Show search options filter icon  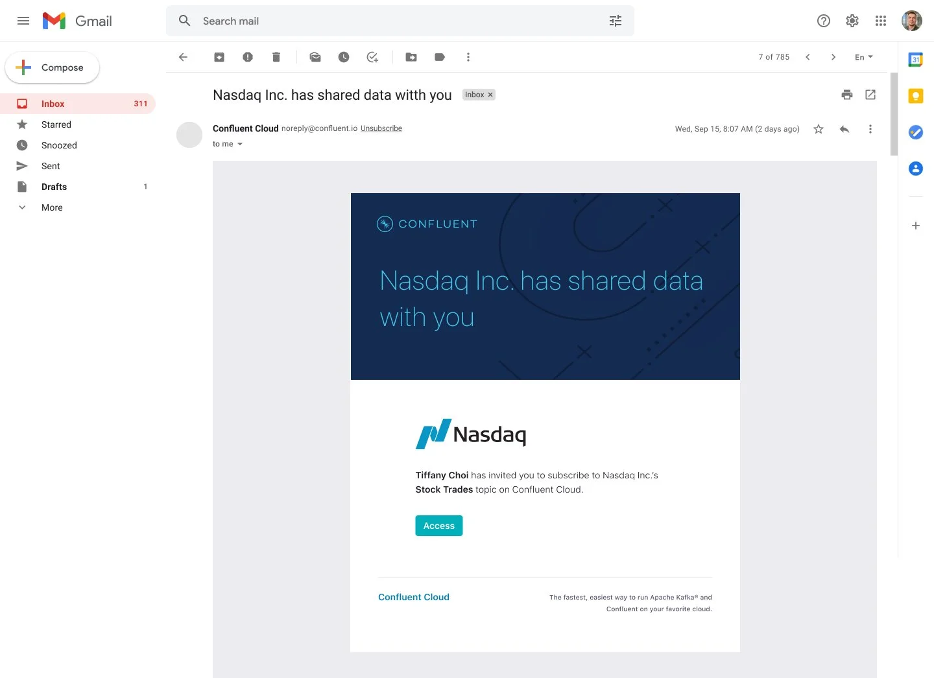coord(616,21)
